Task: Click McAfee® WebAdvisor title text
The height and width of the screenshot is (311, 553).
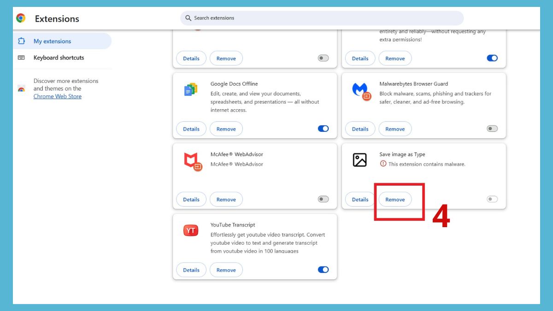Action: pos(237,154)
